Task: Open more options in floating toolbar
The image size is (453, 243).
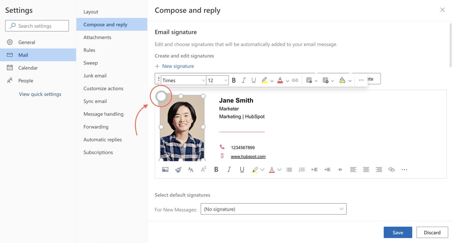Action: point(361,80)
